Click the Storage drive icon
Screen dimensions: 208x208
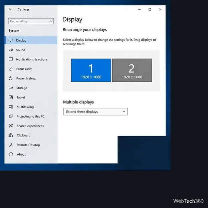[11, 88]
